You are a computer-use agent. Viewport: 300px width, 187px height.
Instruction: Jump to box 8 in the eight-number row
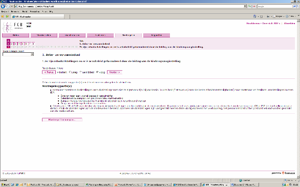pos(33,44)
